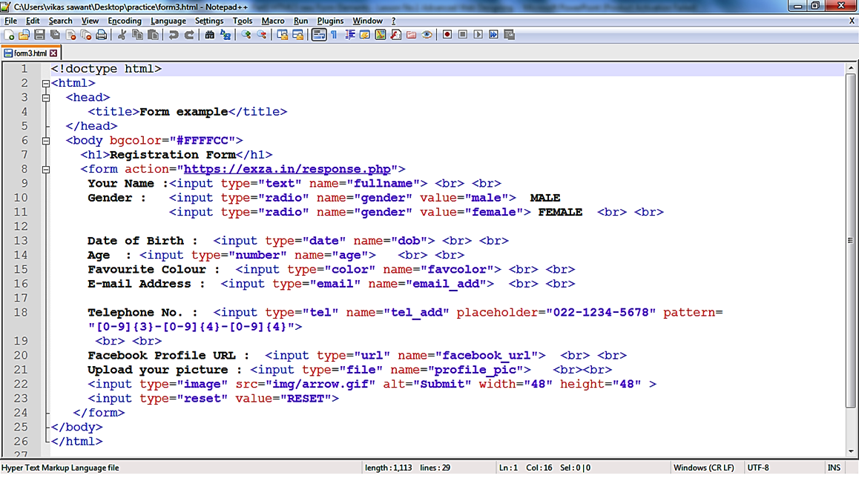
Task: Select the form3.html document tab
Action: tap(30, 53)
